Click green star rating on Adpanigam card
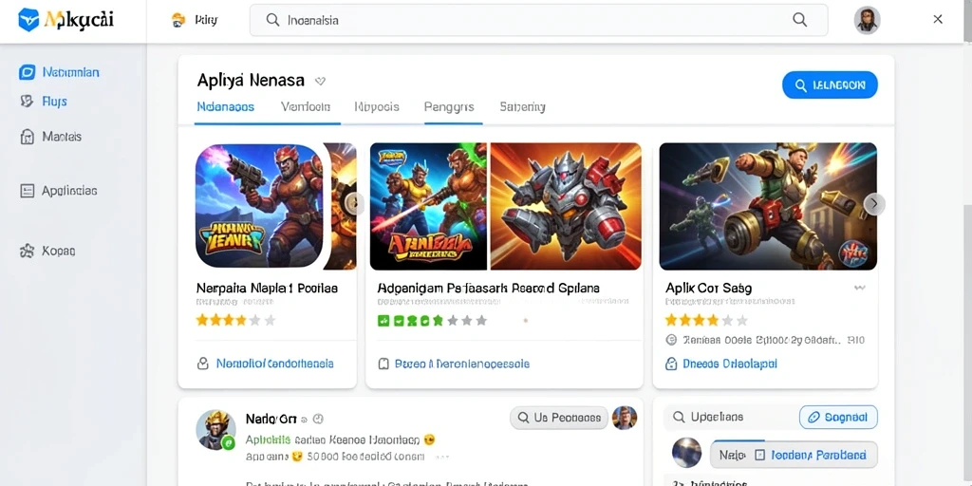 click(432, 321)
